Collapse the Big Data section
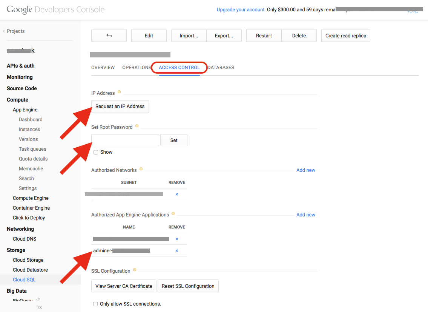The image size is (428, 312). pyautogui.click(x=17, y=291)
